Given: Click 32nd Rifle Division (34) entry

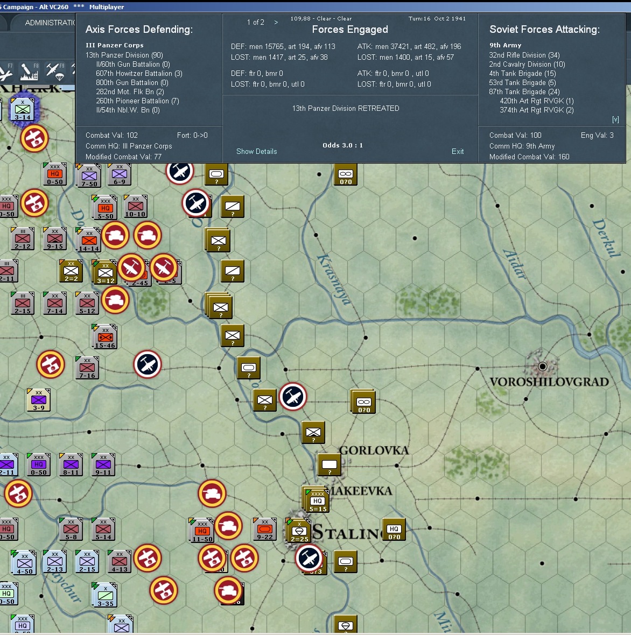Looking at the screenshot, I should tap(524, 55).
